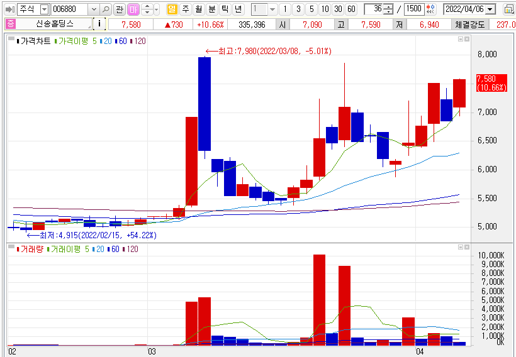Click the high price 7,590
This screenshot has height=357, width=516.
[371, 25]
